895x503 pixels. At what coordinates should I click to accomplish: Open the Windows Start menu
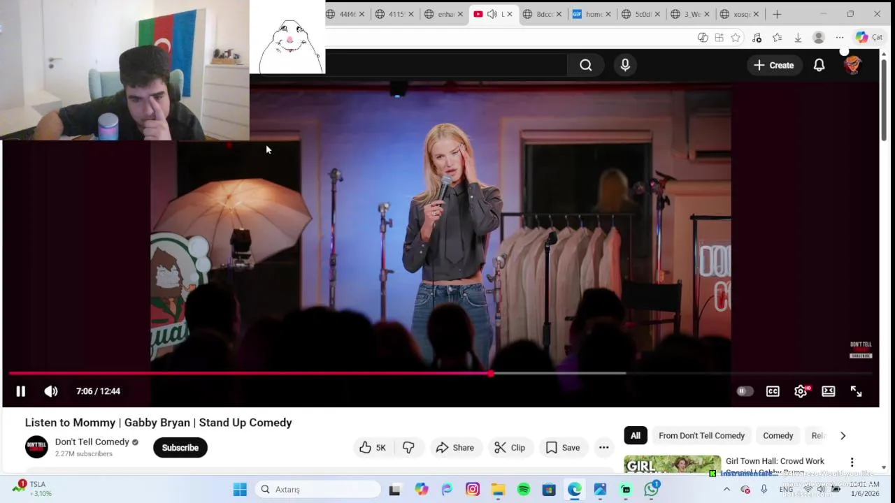[x=240, y=490]
